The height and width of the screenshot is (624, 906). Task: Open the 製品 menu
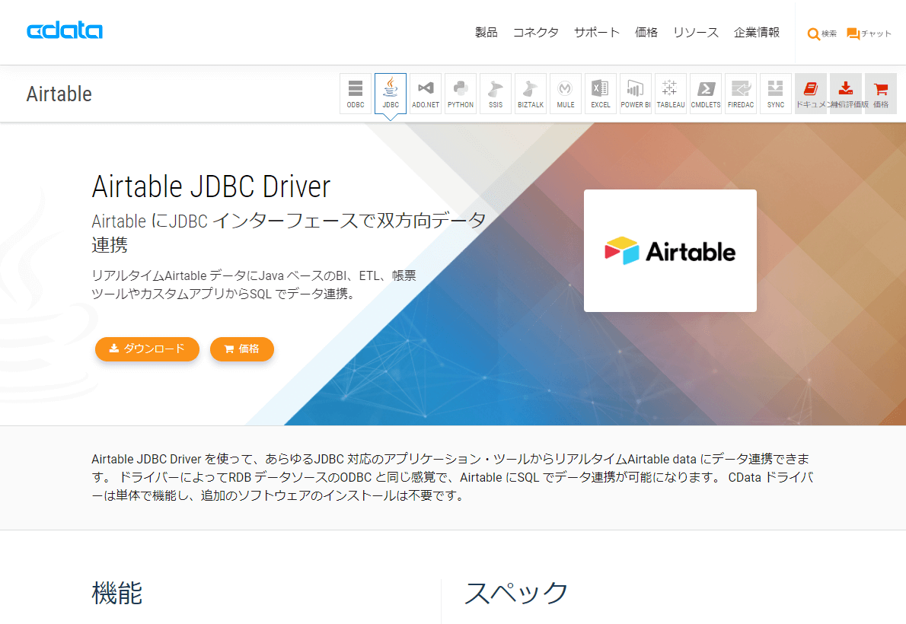point(486,33)
